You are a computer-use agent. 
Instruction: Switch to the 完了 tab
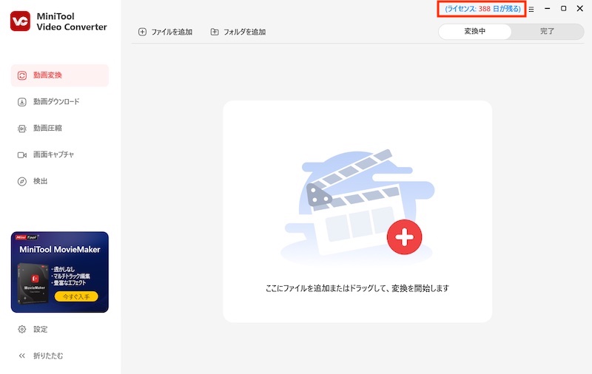547,32
